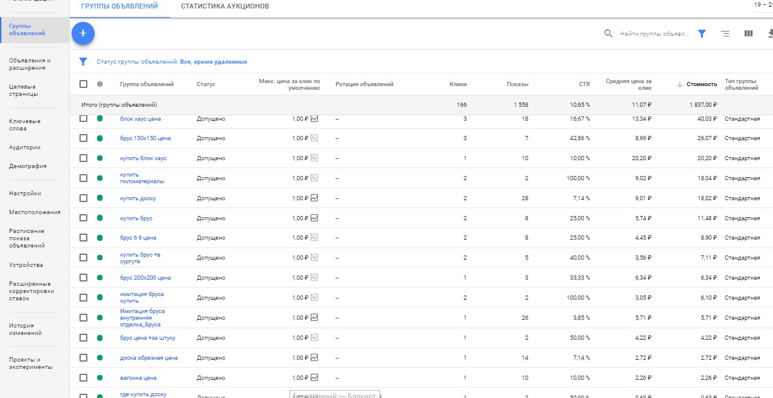Open the «Все, кроме удаленных» status filter
Image resolution: width=773 pixels, height=398 pixels.
tap(213, 62)
